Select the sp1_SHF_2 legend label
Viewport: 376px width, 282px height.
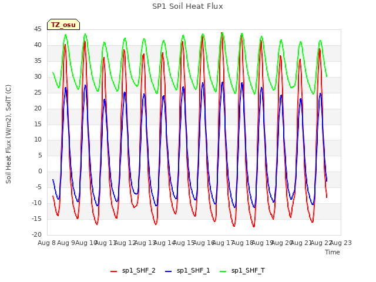coord(139,271)
